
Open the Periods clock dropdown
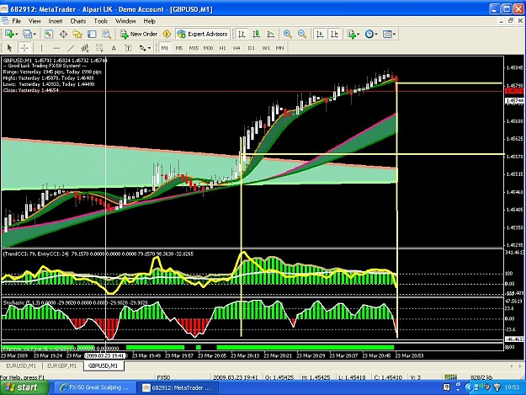371,34
